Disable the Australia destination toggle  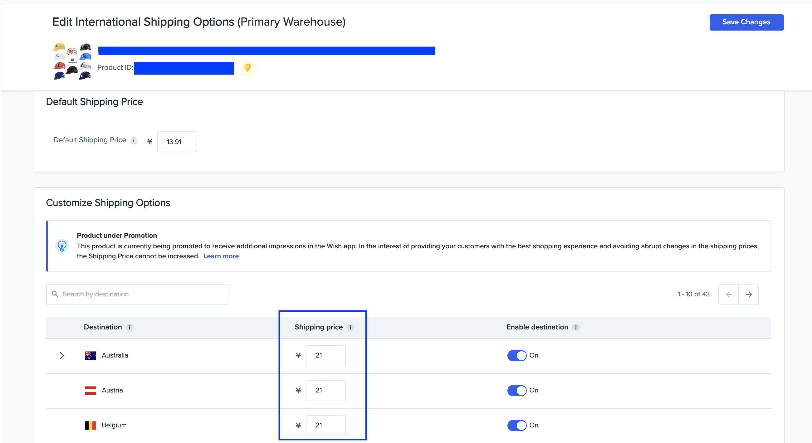pyautogui.click(x=517, y=355)
